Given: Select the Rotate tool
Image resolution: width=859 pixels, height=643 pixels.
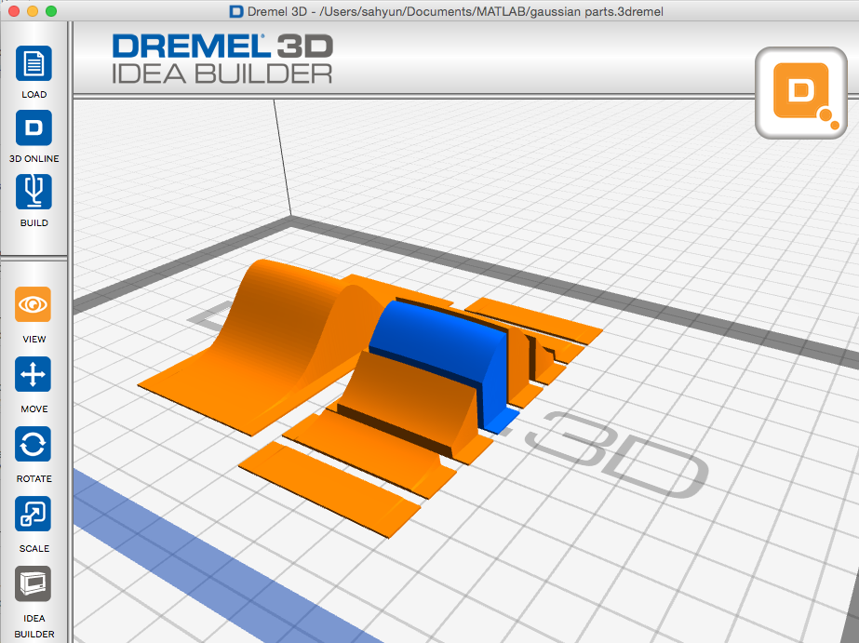Looking at the screenshot, I should tap(33, 444).
